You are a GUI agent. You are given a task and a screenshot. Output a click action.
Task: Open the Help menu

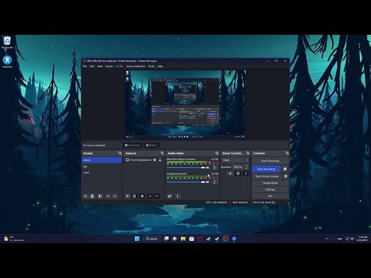(x=160, y=67)
